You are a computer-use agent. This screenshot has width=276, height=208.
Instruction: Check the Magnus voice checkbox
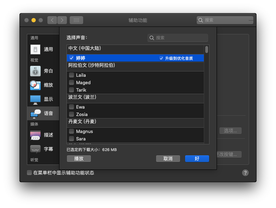pyautogui.click(x=71, y=131)
